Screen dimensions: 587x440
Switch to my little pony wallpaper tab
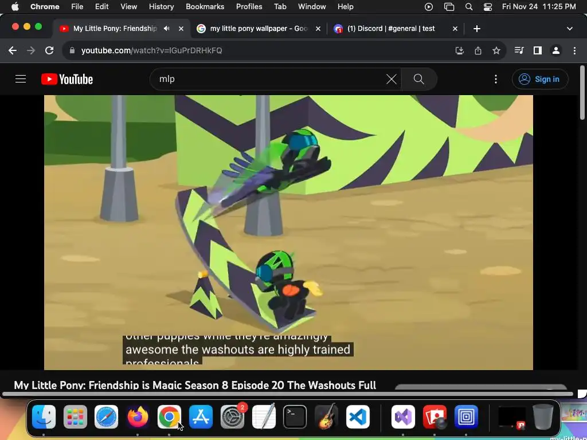click(x=259, y=29)
